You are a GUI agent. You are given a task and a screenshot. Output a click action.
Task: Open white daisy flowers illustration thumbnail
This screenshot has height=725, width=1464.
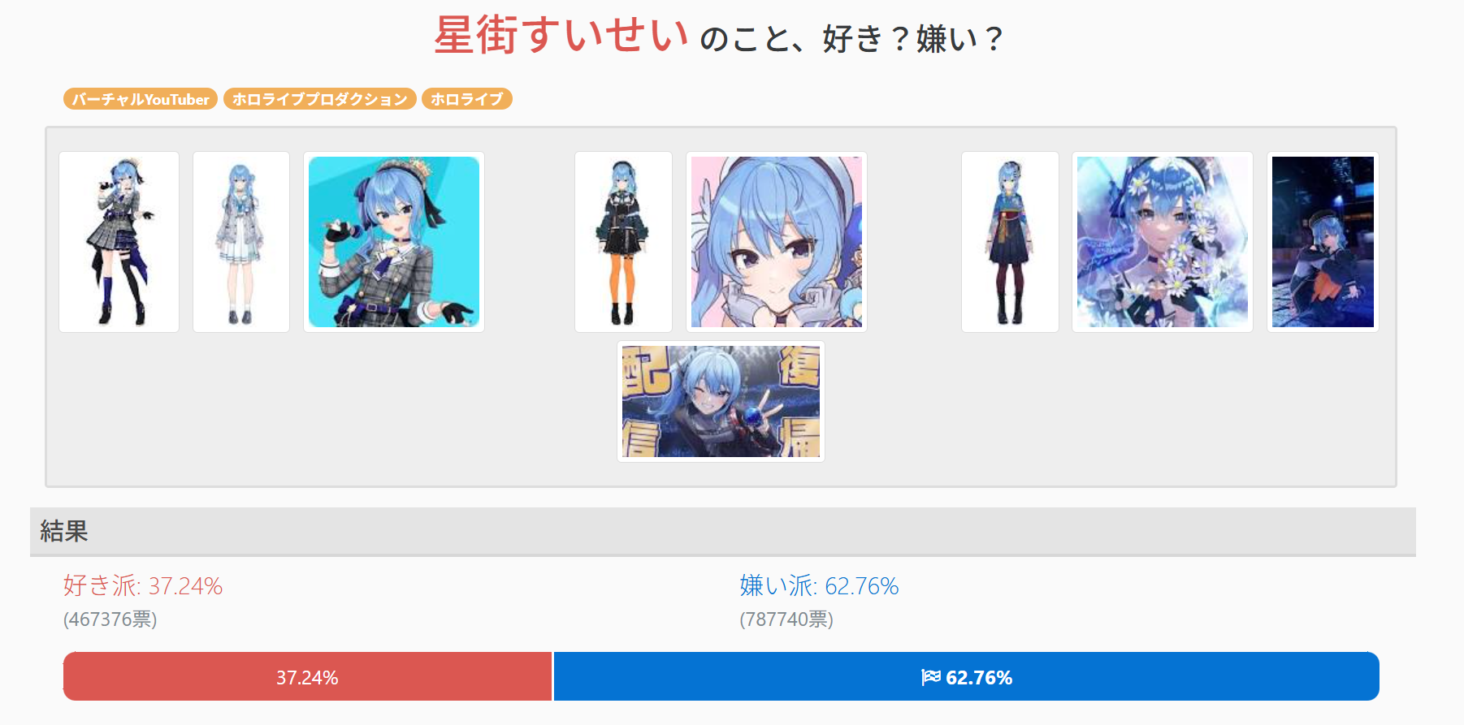pyautogui.click(x=1163, y=242)
